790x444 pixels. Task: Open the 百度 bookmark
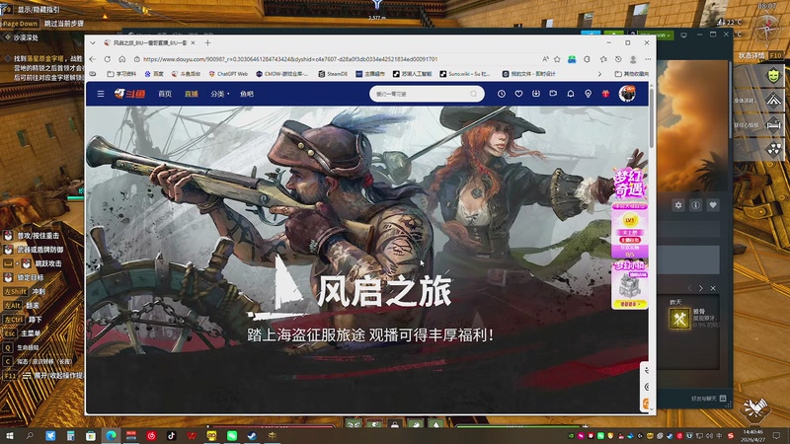(154, 73)
